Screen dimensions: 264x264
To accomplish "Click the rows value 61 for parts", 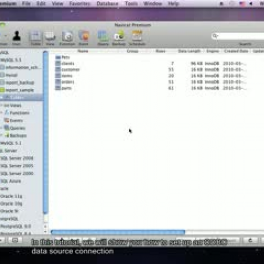I will click(171, 88).
